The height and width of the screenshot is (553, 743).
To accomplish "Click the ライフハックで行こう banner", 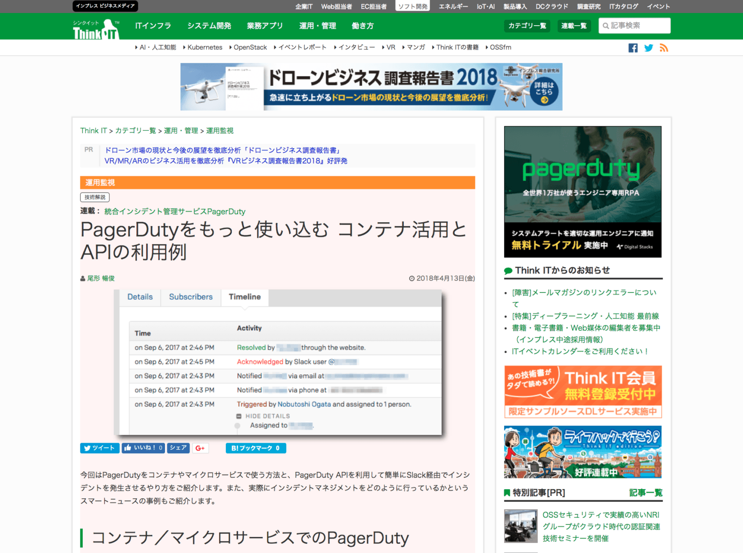I will (582, 452).
